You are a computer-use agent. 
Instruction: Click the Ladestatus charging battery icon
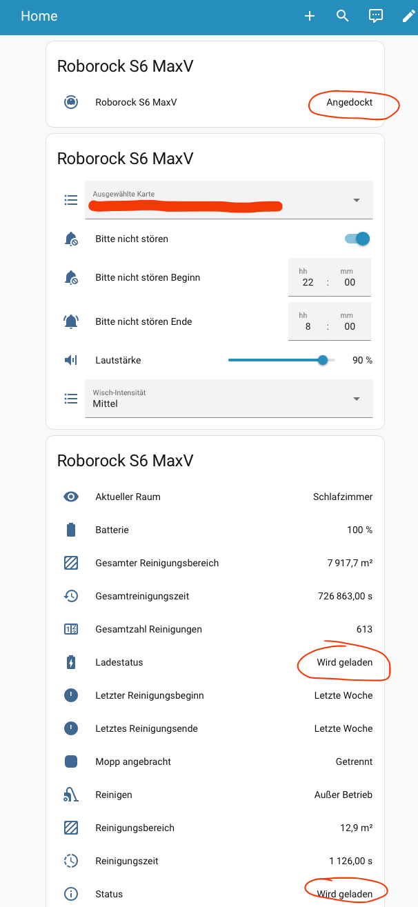(70, 662)
